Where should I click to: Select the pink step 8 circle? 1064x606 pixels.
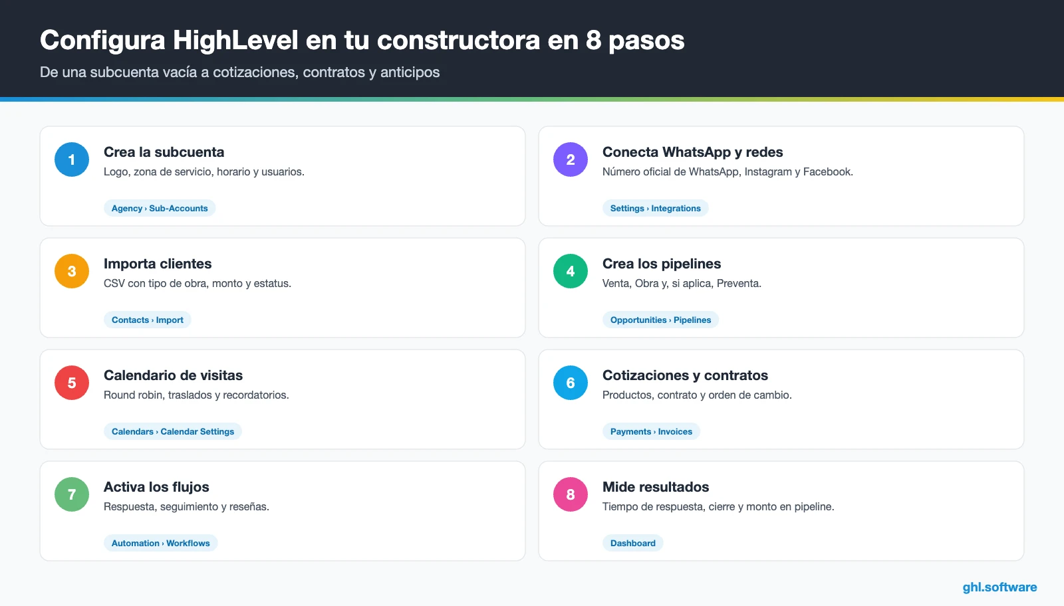tap(571, 494)
